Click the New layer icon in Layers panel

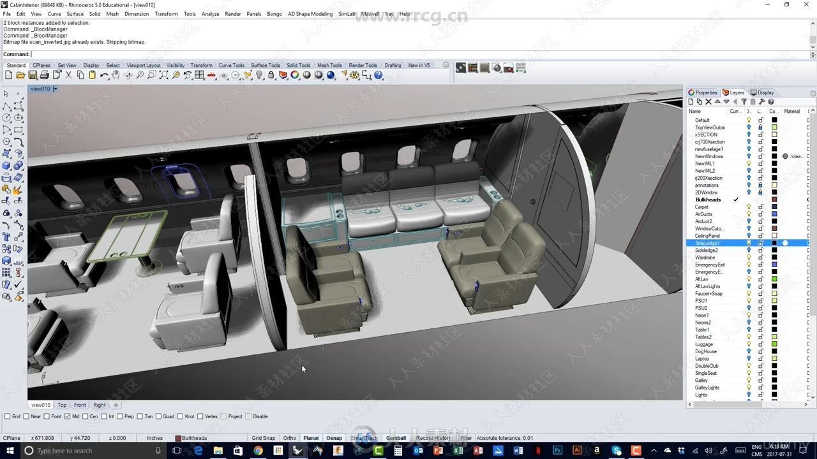tap(691, 101)
